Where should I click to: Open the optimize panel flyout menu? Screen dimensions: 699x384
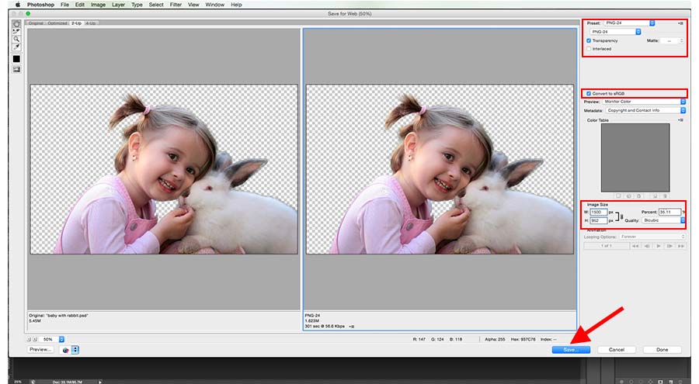pos(680,24)
